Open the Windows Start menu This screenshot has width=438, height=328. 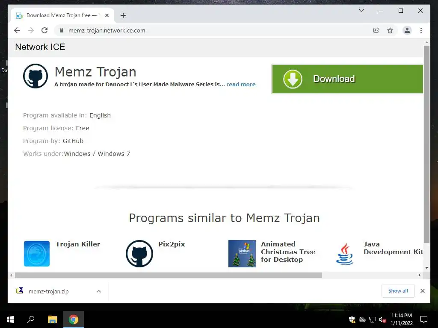click(x=10, y=319)
